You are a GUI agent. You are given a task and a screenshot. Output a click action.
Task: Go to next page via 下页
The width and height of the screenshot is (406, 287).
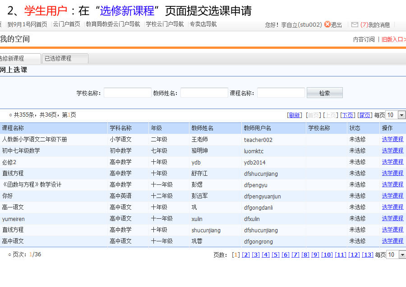coord(347,115)
